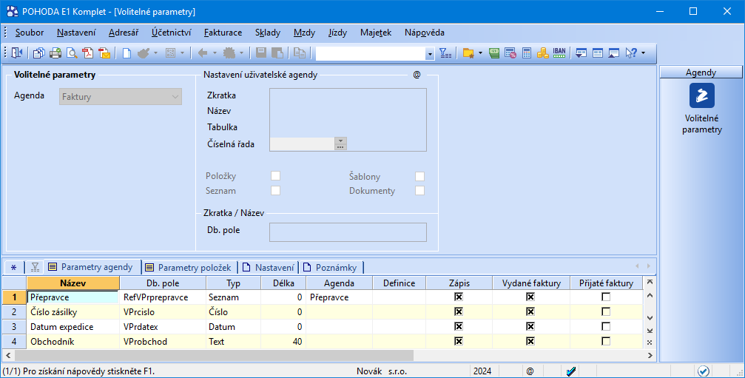Screen dimensions: 745x378
Task: Expand the toolbar search combo box dropdown
Action: tap(430, 54)
